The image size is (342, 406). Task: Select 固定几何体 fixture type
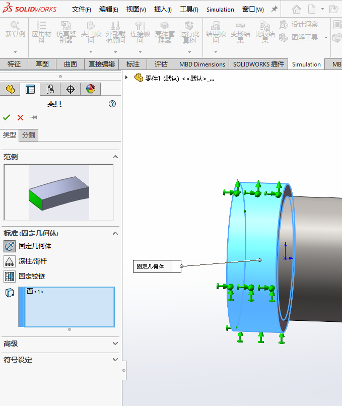(x=35, y=246)
